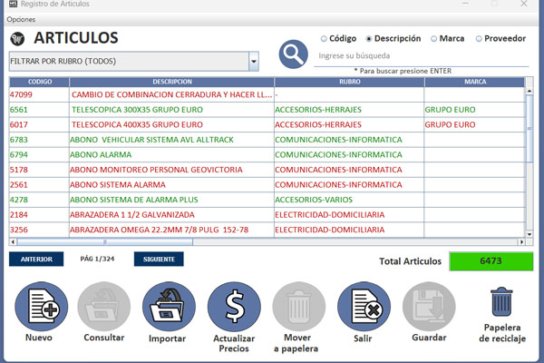This screenshot has height=363, width=544.
Task: Click the Mover a papelera icon
Action: point(299,307)
